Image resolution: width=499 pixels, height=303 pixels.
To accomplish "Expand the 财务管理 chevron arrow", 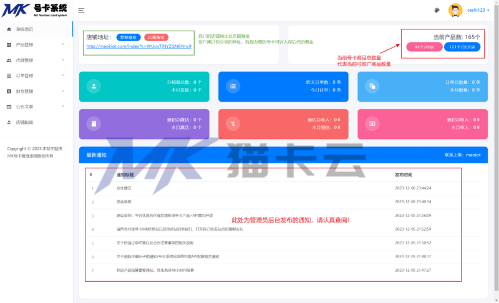I will click(63, 91).
